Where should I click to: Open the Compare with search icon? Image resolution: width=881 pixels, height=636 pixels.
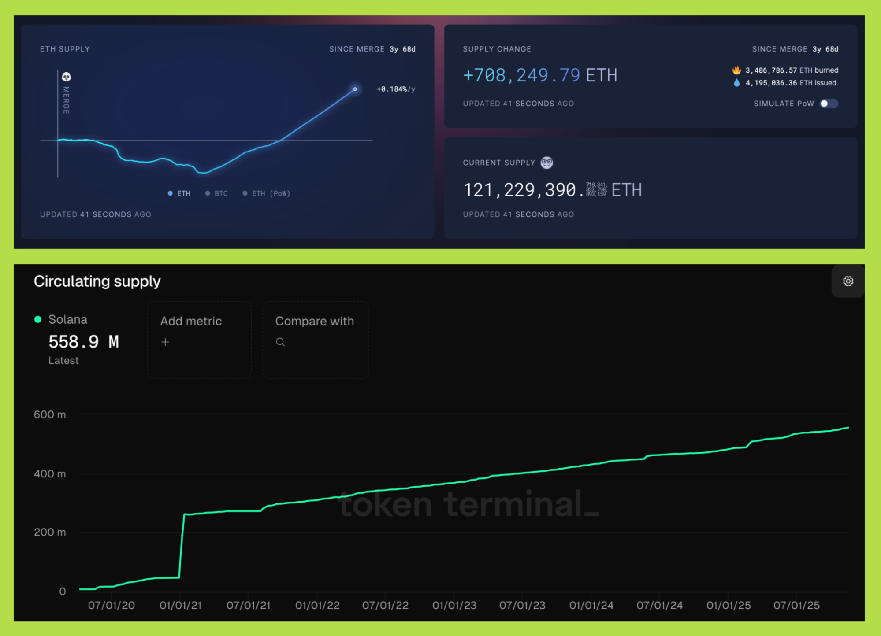[281, 342]
